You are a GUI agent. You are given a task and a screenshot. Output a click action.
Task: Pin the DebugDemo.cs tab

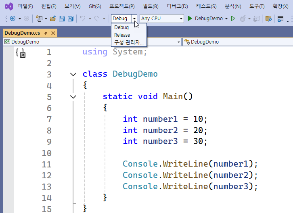click(x=46, y=33)
